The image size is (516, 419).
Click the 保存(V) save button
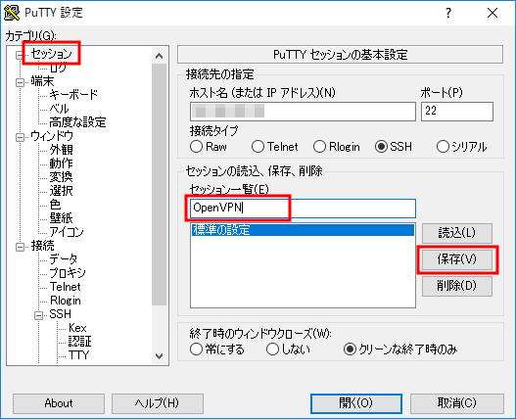(457, 259)
